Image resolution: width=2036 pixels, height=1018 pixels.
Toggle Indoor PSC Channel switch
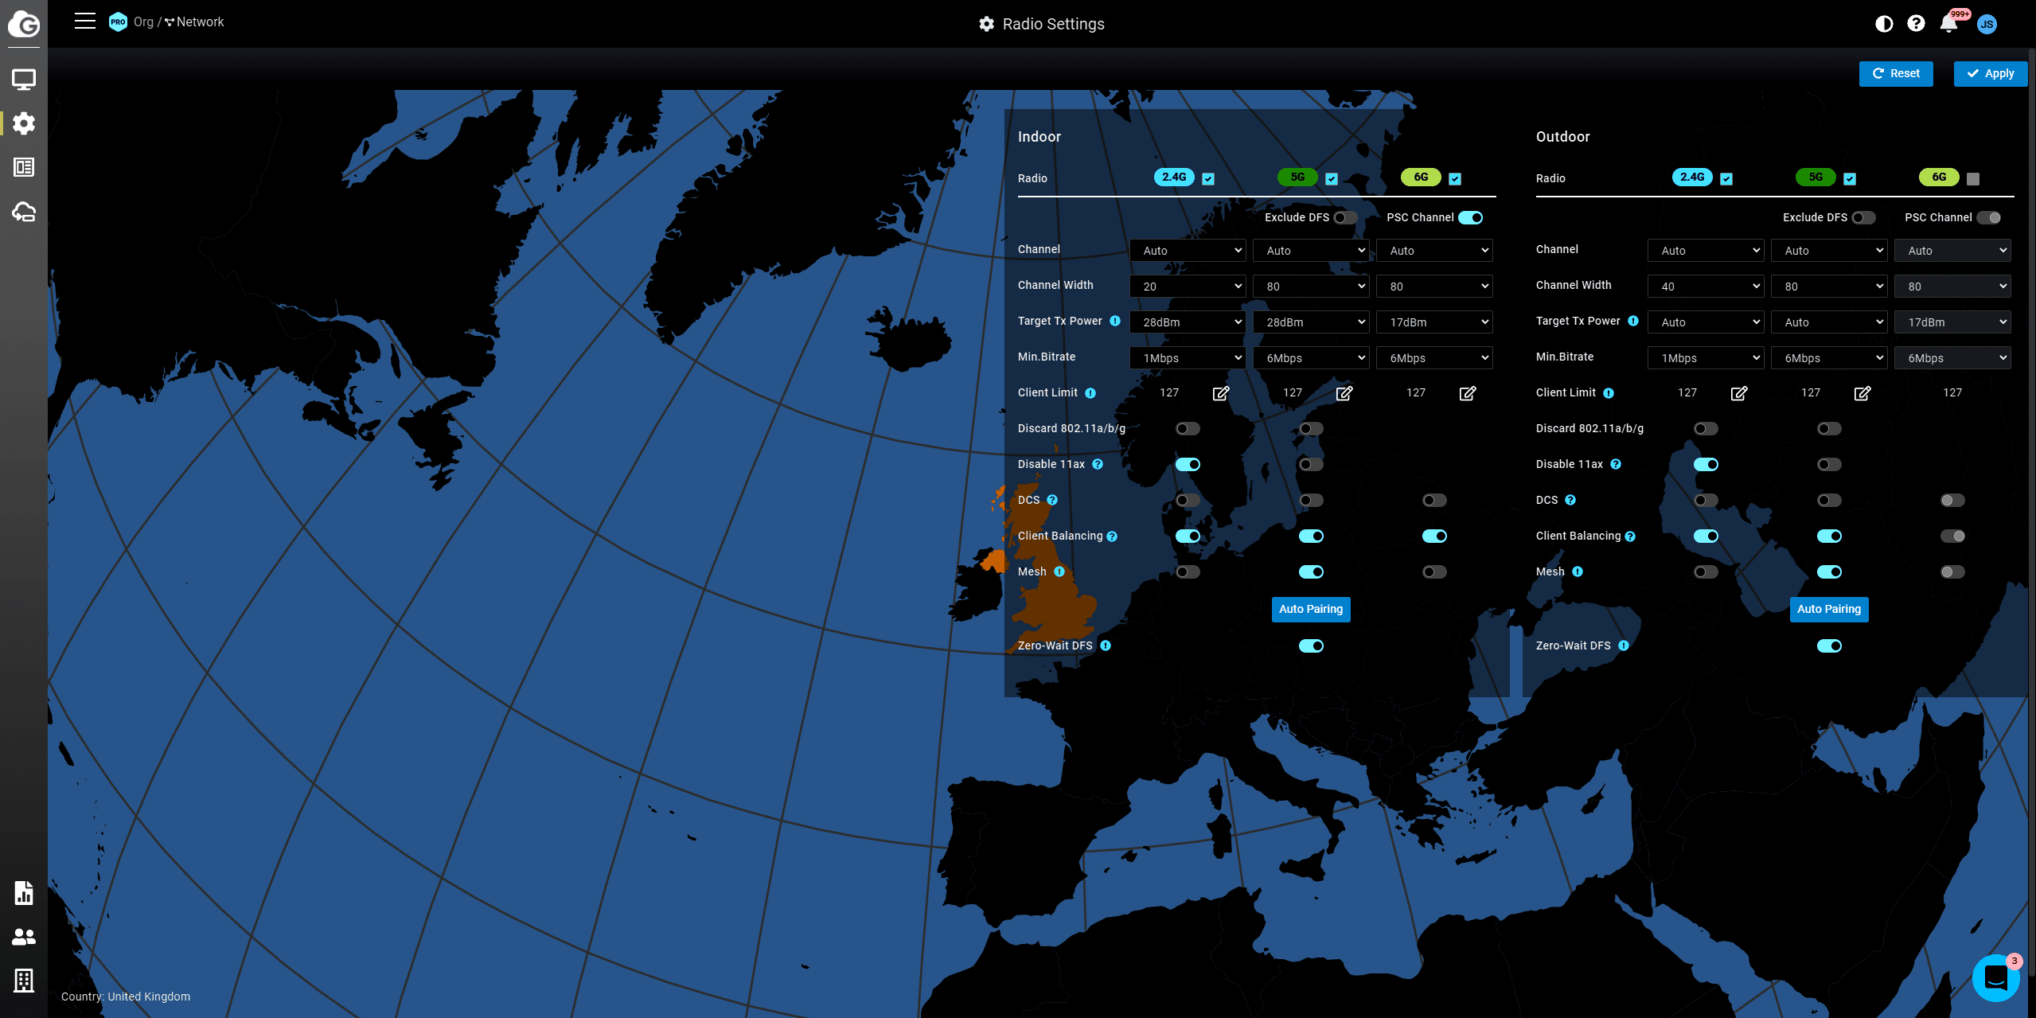coord(1470,218)
